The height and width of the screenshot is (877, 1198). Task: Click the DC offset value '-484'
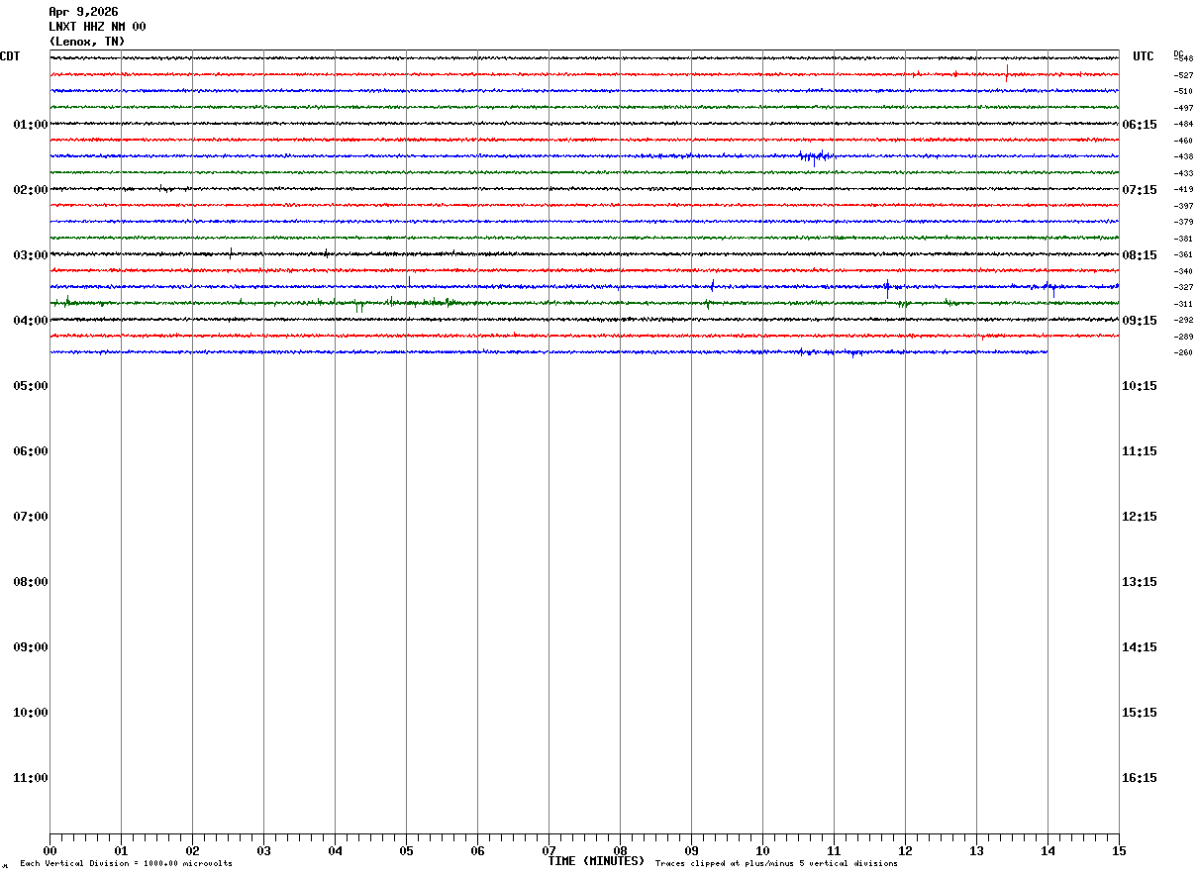point(1183,124)
